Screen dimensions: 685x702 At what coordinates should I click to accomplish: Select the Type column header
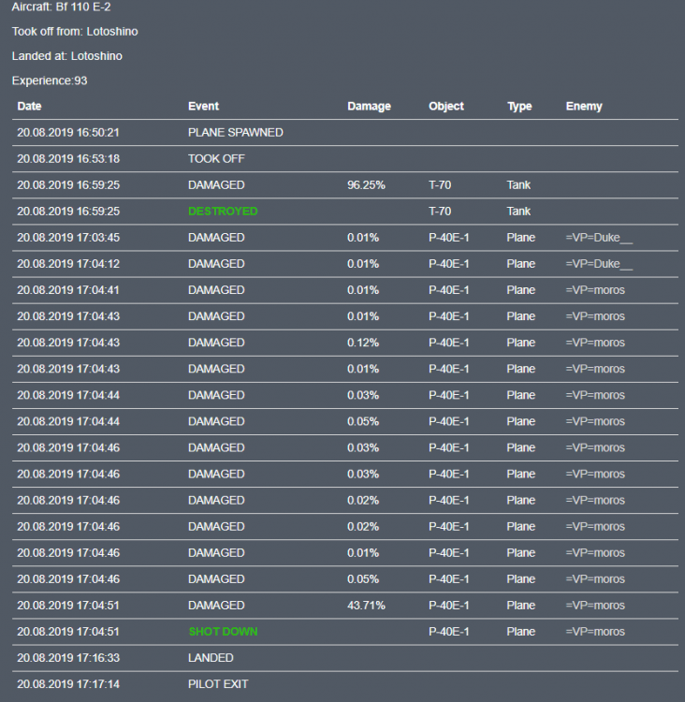click(x=519, y=107)
